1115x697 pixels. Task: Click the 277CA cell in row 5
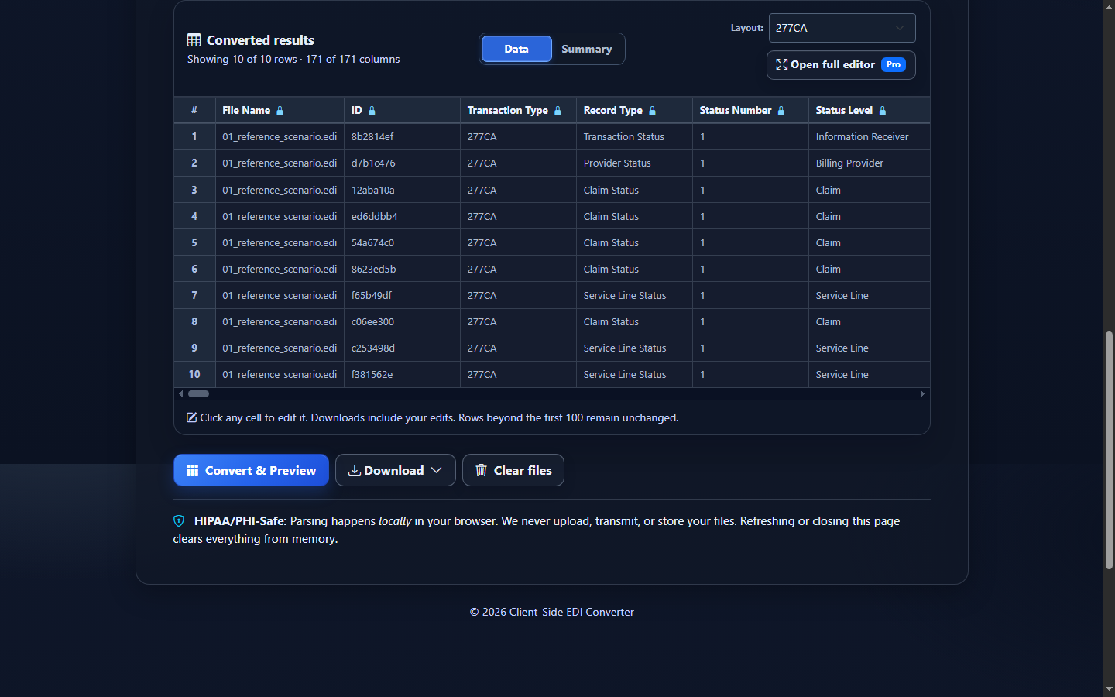point(518,242)
